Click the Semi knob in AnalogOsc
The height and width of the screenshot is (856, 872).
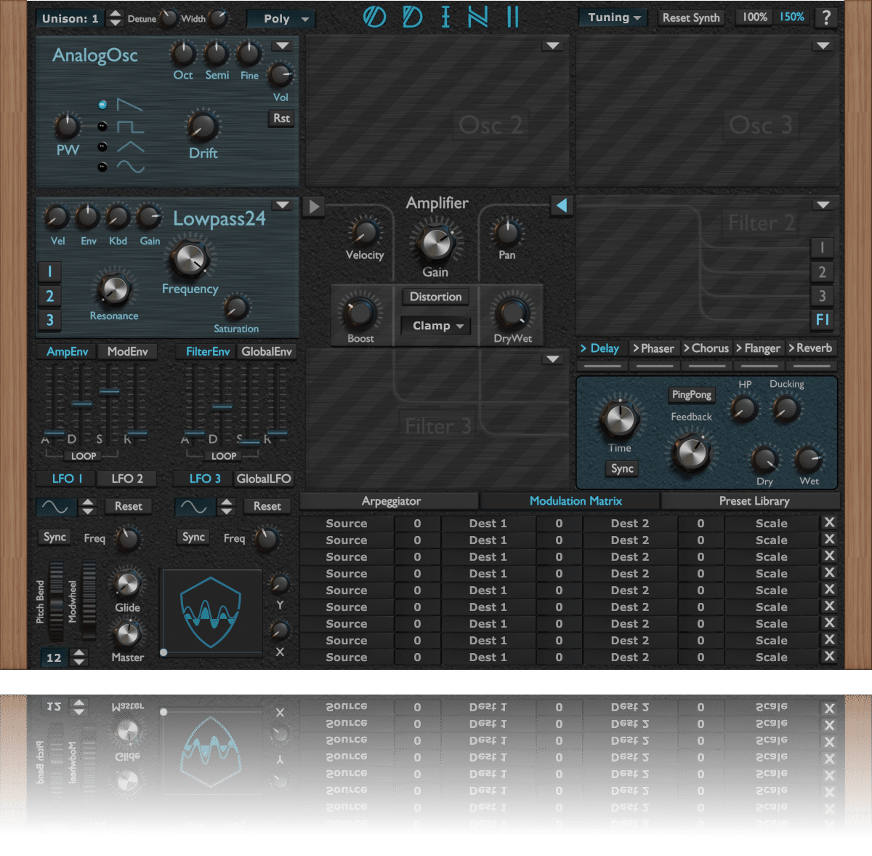[x=216, y=53]
